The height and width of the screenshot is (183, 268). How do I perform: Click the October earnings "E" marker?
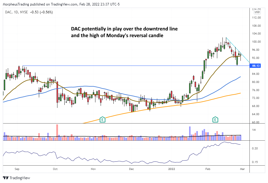tap(102, 119)
